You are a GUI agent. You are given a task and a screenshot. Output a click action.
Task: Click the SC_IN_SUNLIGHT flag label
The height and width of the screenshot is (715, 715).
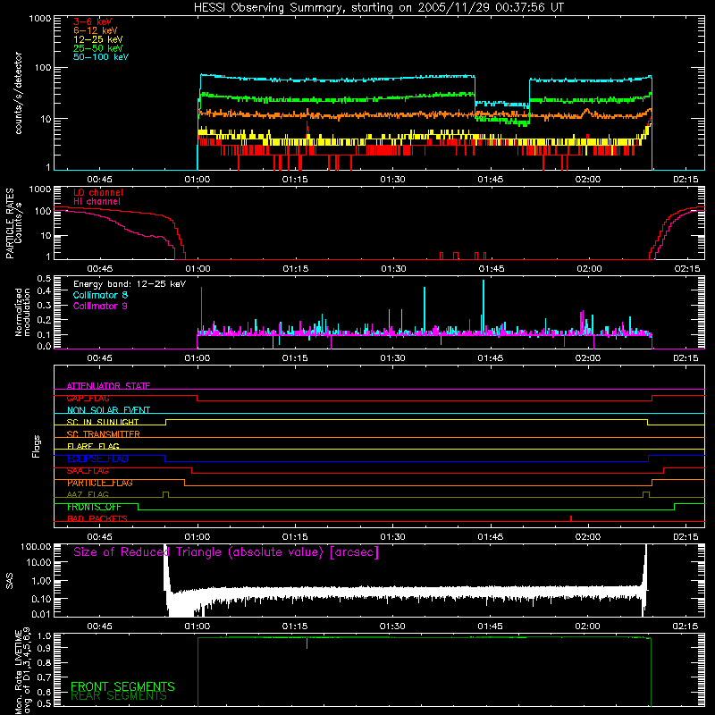103,422
